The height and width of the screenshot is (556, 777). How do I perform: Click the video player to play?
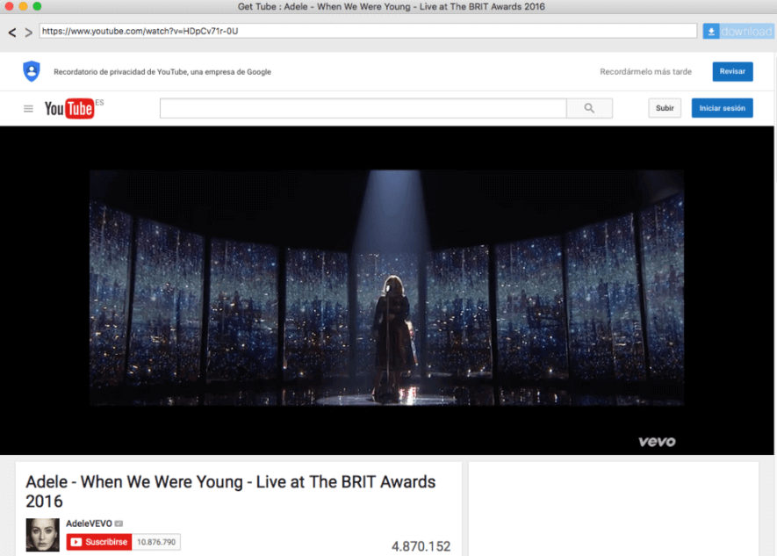click(x=386, y=291)
